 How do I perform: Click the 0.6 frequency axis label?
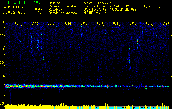pyautogui.click(x=2, y=104)
